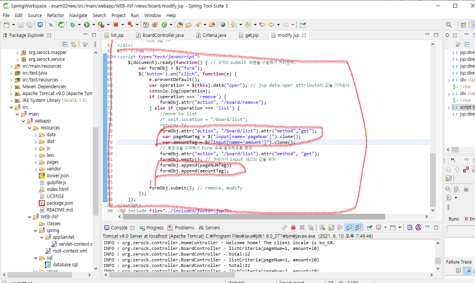This screenshot has height=283, width=475.
Task: Open dropdown arrow next to Run button
Action: [93, 25]
